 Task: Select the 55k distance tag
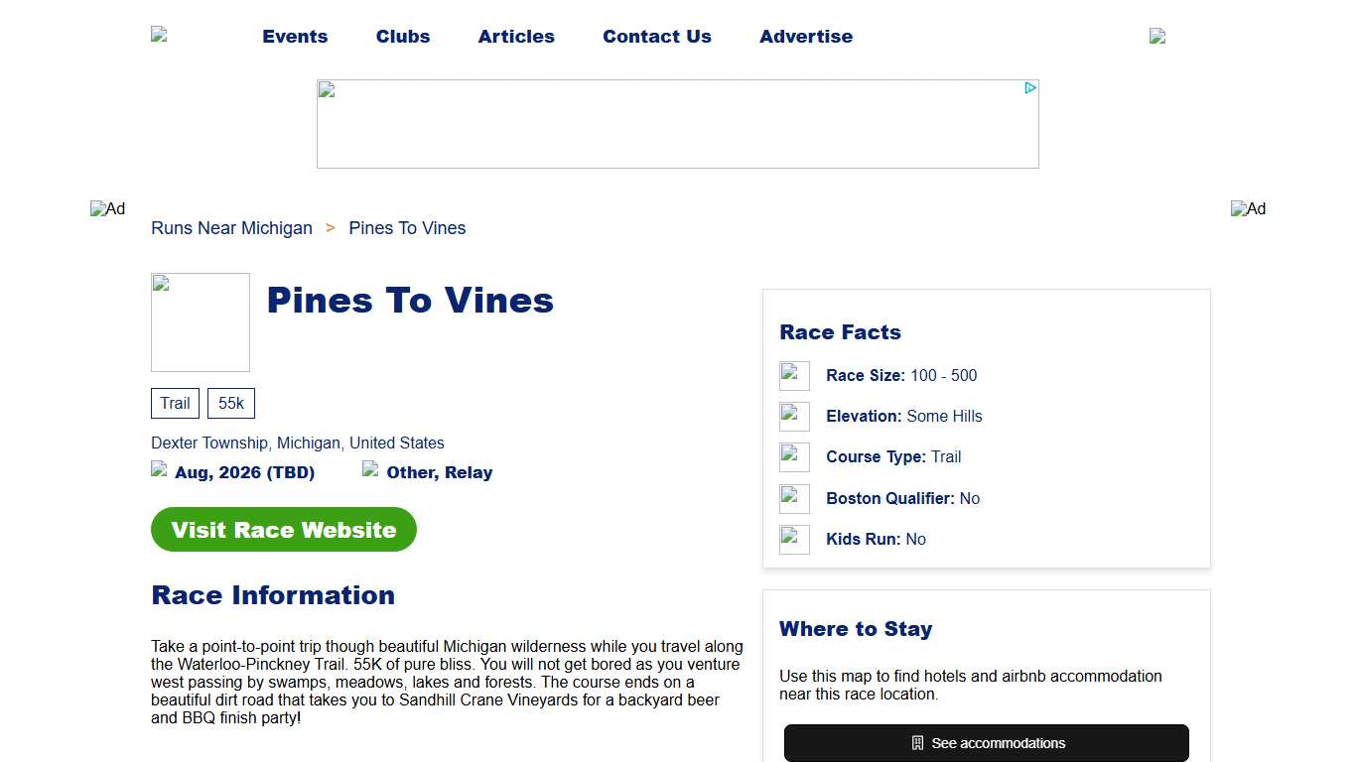point(230,403)
